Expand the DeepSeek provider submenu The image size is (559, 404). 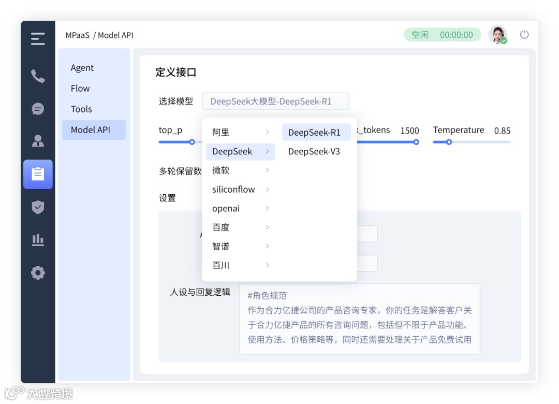(241, 152)
